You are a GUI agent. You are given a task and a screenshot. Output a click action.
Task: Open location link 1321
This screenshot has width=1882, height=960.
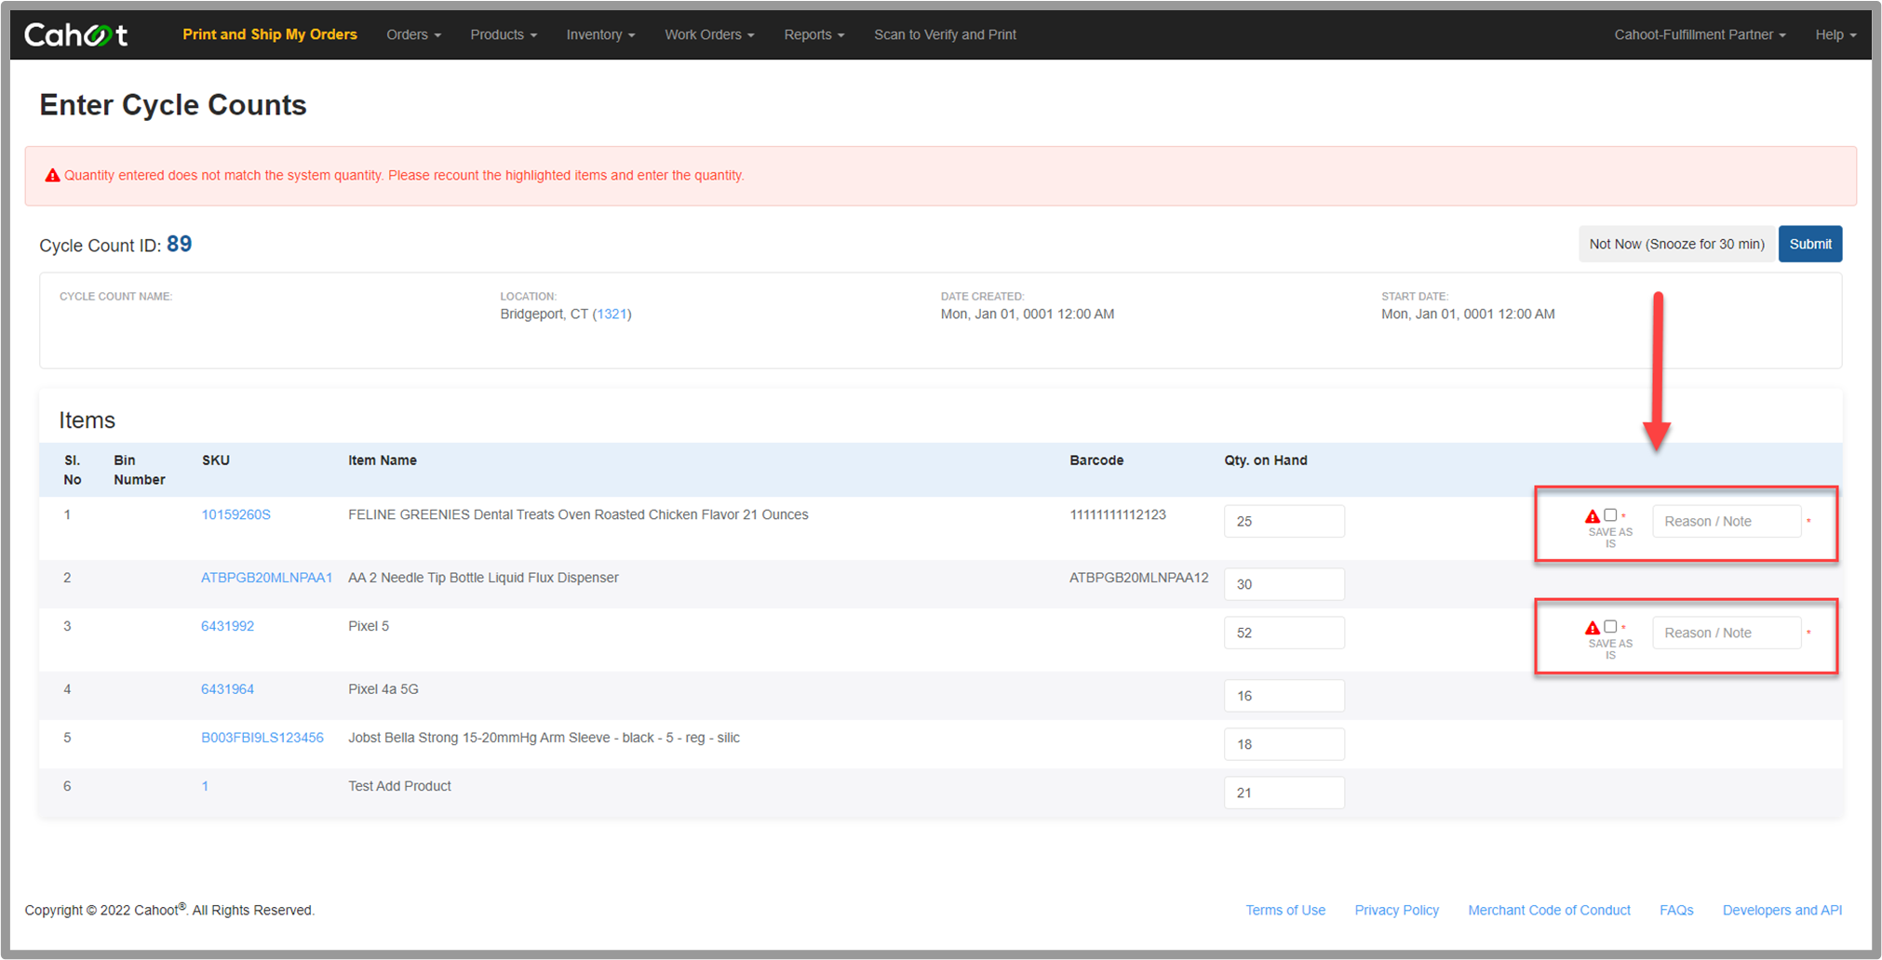(612, 313)
